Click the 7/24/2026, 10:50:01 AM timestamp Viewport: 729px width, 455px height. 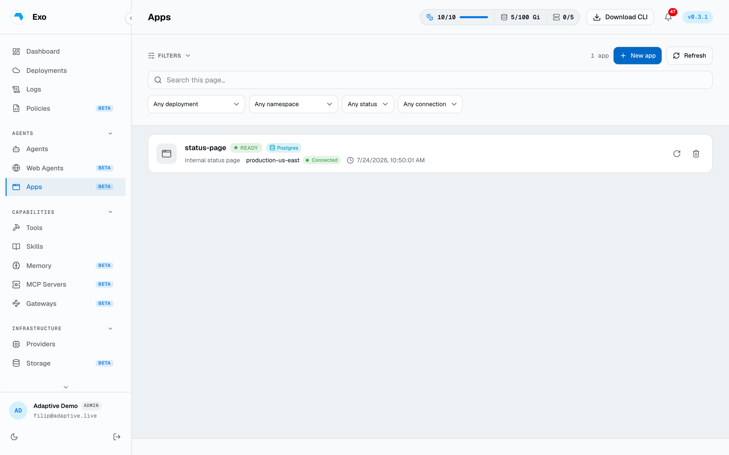click(390, 160)
